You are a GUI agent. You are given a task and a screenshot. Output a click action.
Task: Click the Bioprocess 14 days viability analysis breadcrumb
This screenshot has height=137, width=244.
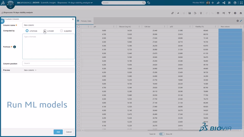point(18,12)
